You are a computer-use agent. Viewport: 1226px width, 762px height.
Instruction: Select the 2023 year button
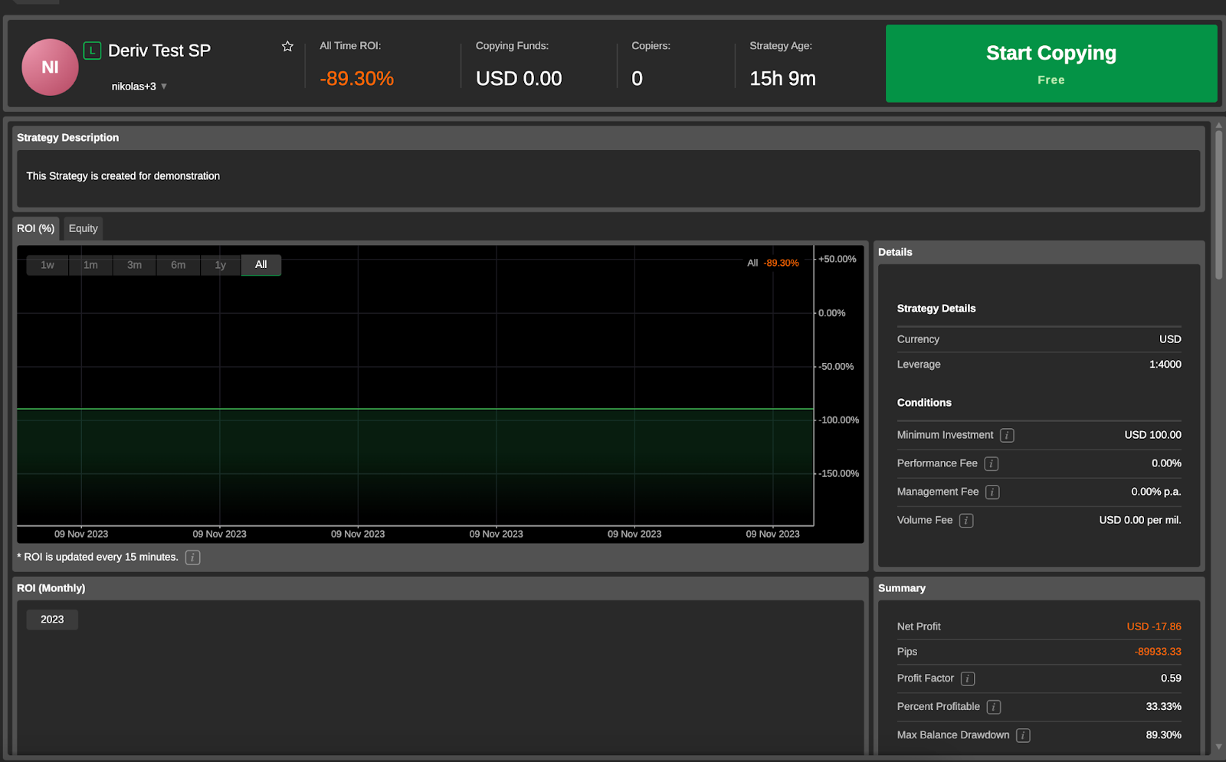[x=52, y=620]
